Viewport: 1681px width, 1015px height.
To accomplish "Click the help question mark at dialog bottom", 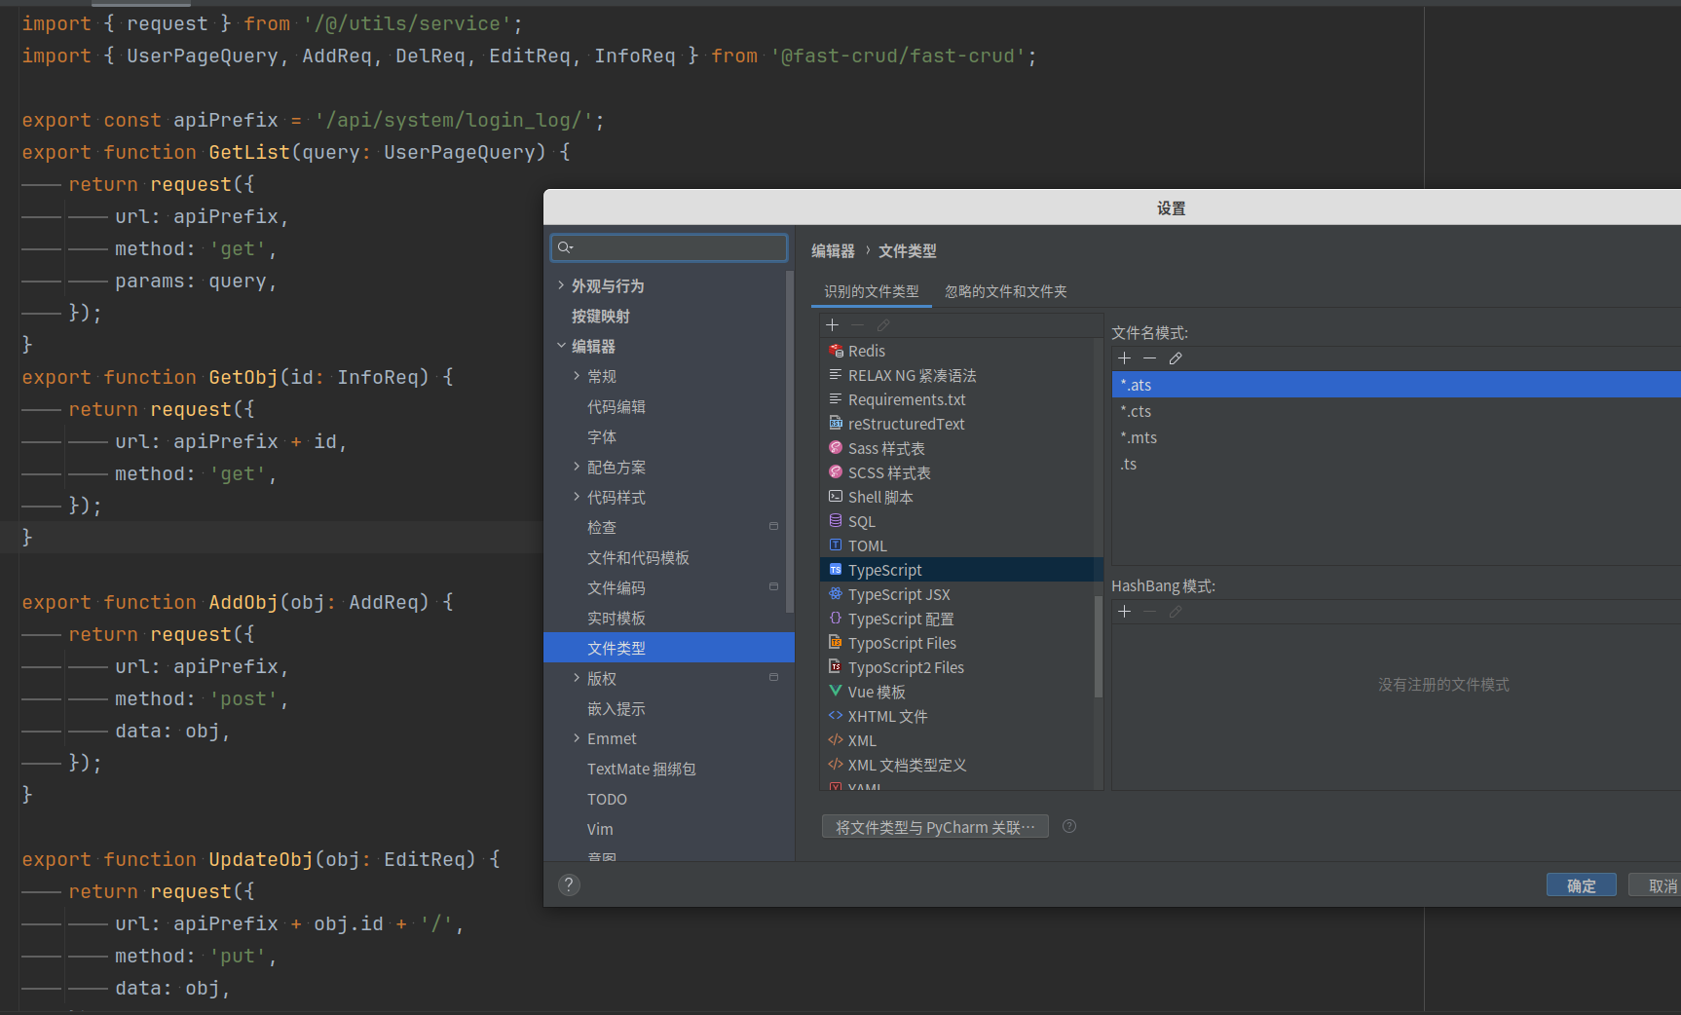I will [x=569, y=884].
